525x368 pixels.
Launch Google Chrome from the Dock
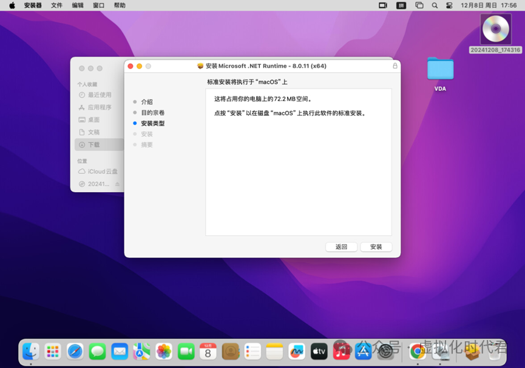[x=416, y=352]
